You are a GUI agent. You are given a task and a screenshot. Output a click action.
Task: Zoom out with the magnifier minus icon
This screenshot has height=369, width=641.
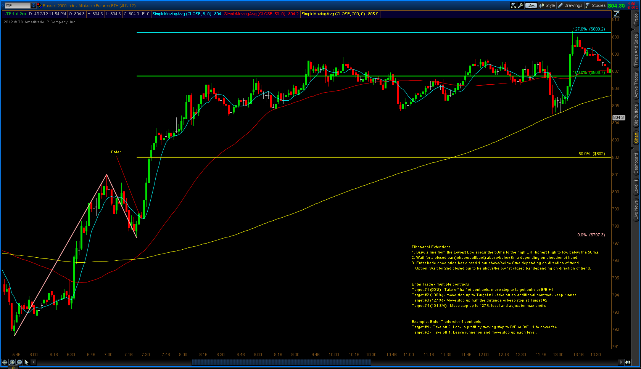[19, 362]
